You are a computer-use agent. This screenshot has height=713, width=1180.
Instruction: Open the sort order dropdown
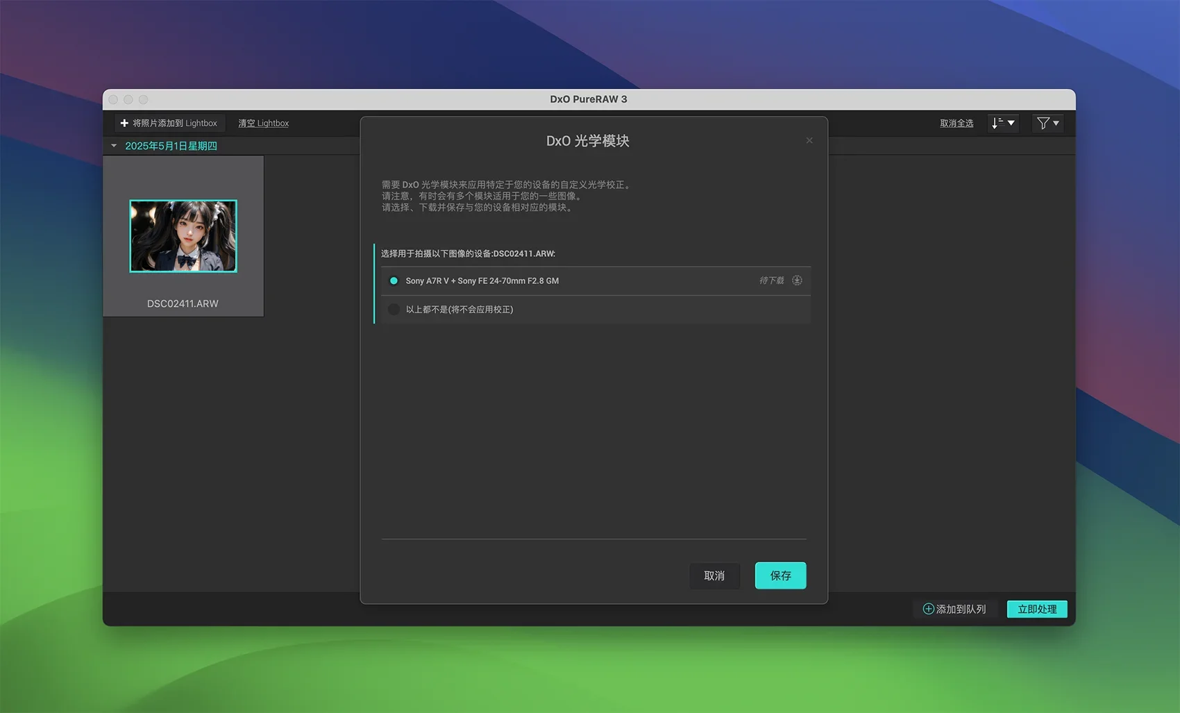pyautogui.click(x=1003, y=123)
